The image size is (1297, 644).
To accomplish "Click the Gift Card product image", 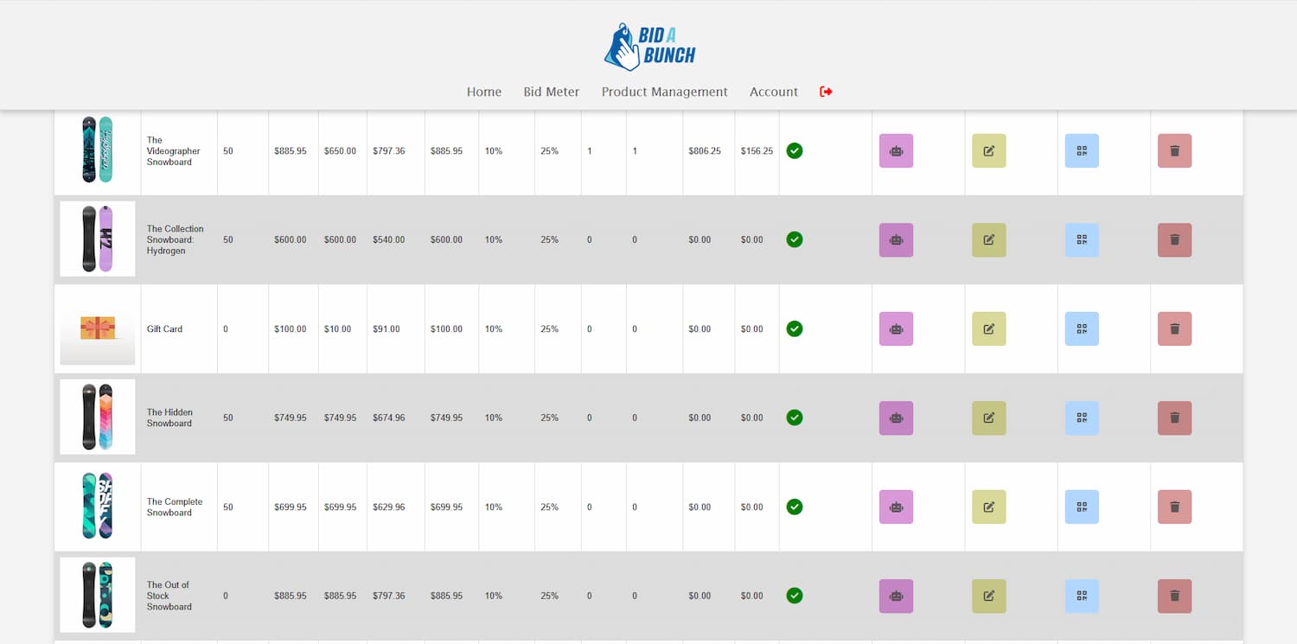I will pyautogui.click(x=98, y=328).
